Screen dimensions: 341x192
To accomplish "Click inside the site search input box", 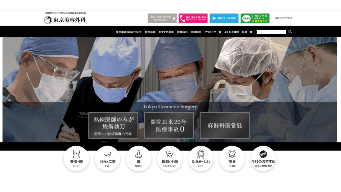I will (271, 31).
